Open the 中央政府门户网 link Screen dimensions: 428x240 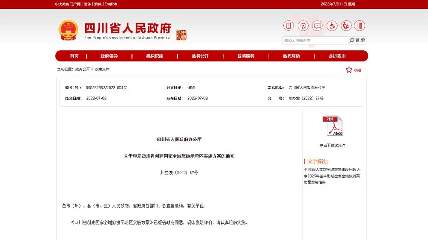coord(68,4)
